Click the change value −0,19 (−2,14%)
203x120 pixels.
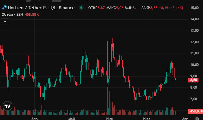pyautogui.click(x=171, y=8)
